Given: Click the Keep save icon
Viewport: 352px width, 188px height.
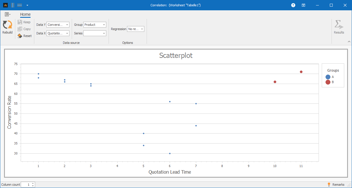Looking at the screenshot, I should 20,22.
